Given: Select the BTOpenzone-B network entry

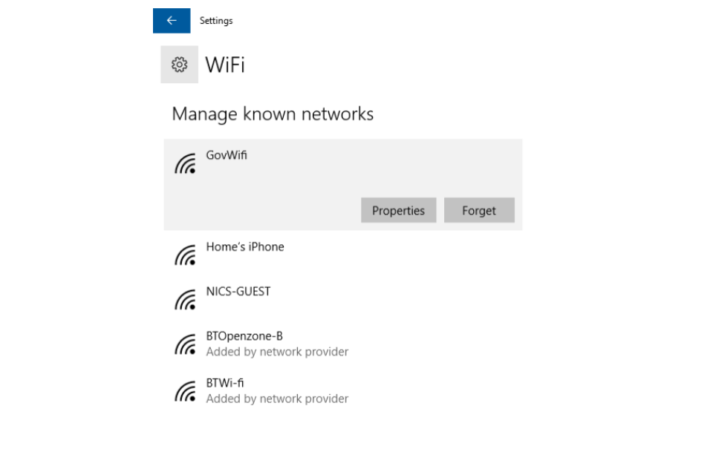Looking at the screenshot, I should [x=343, y=344].
